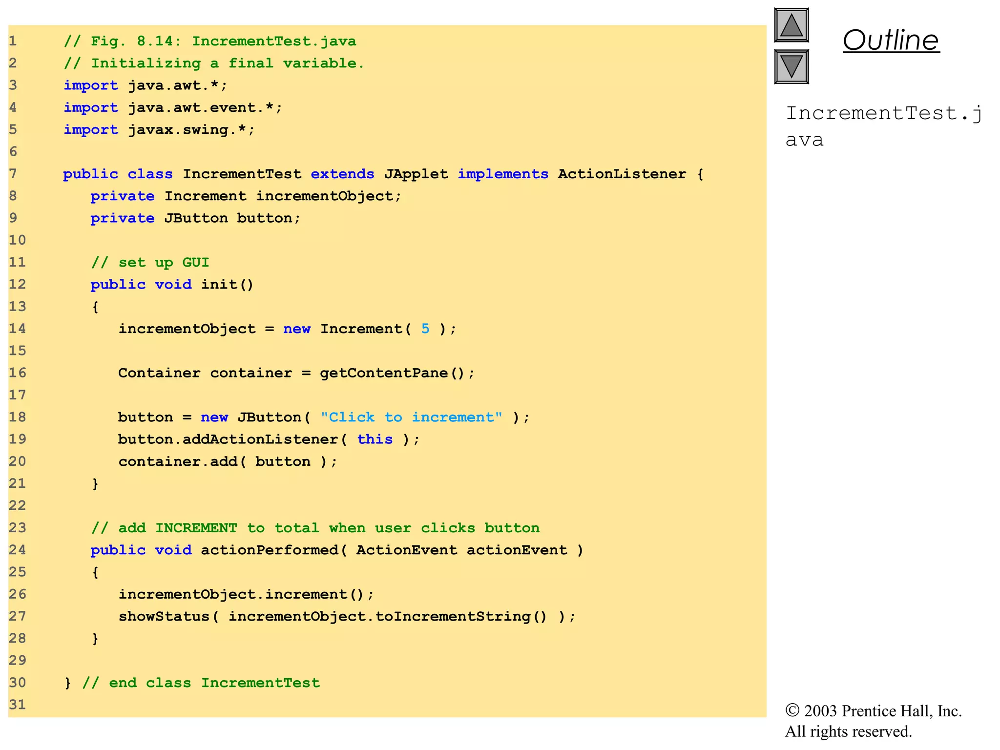Click the public class IncrementTest declaration
The image size is (1000, 750).
click(x=383, y=174)
